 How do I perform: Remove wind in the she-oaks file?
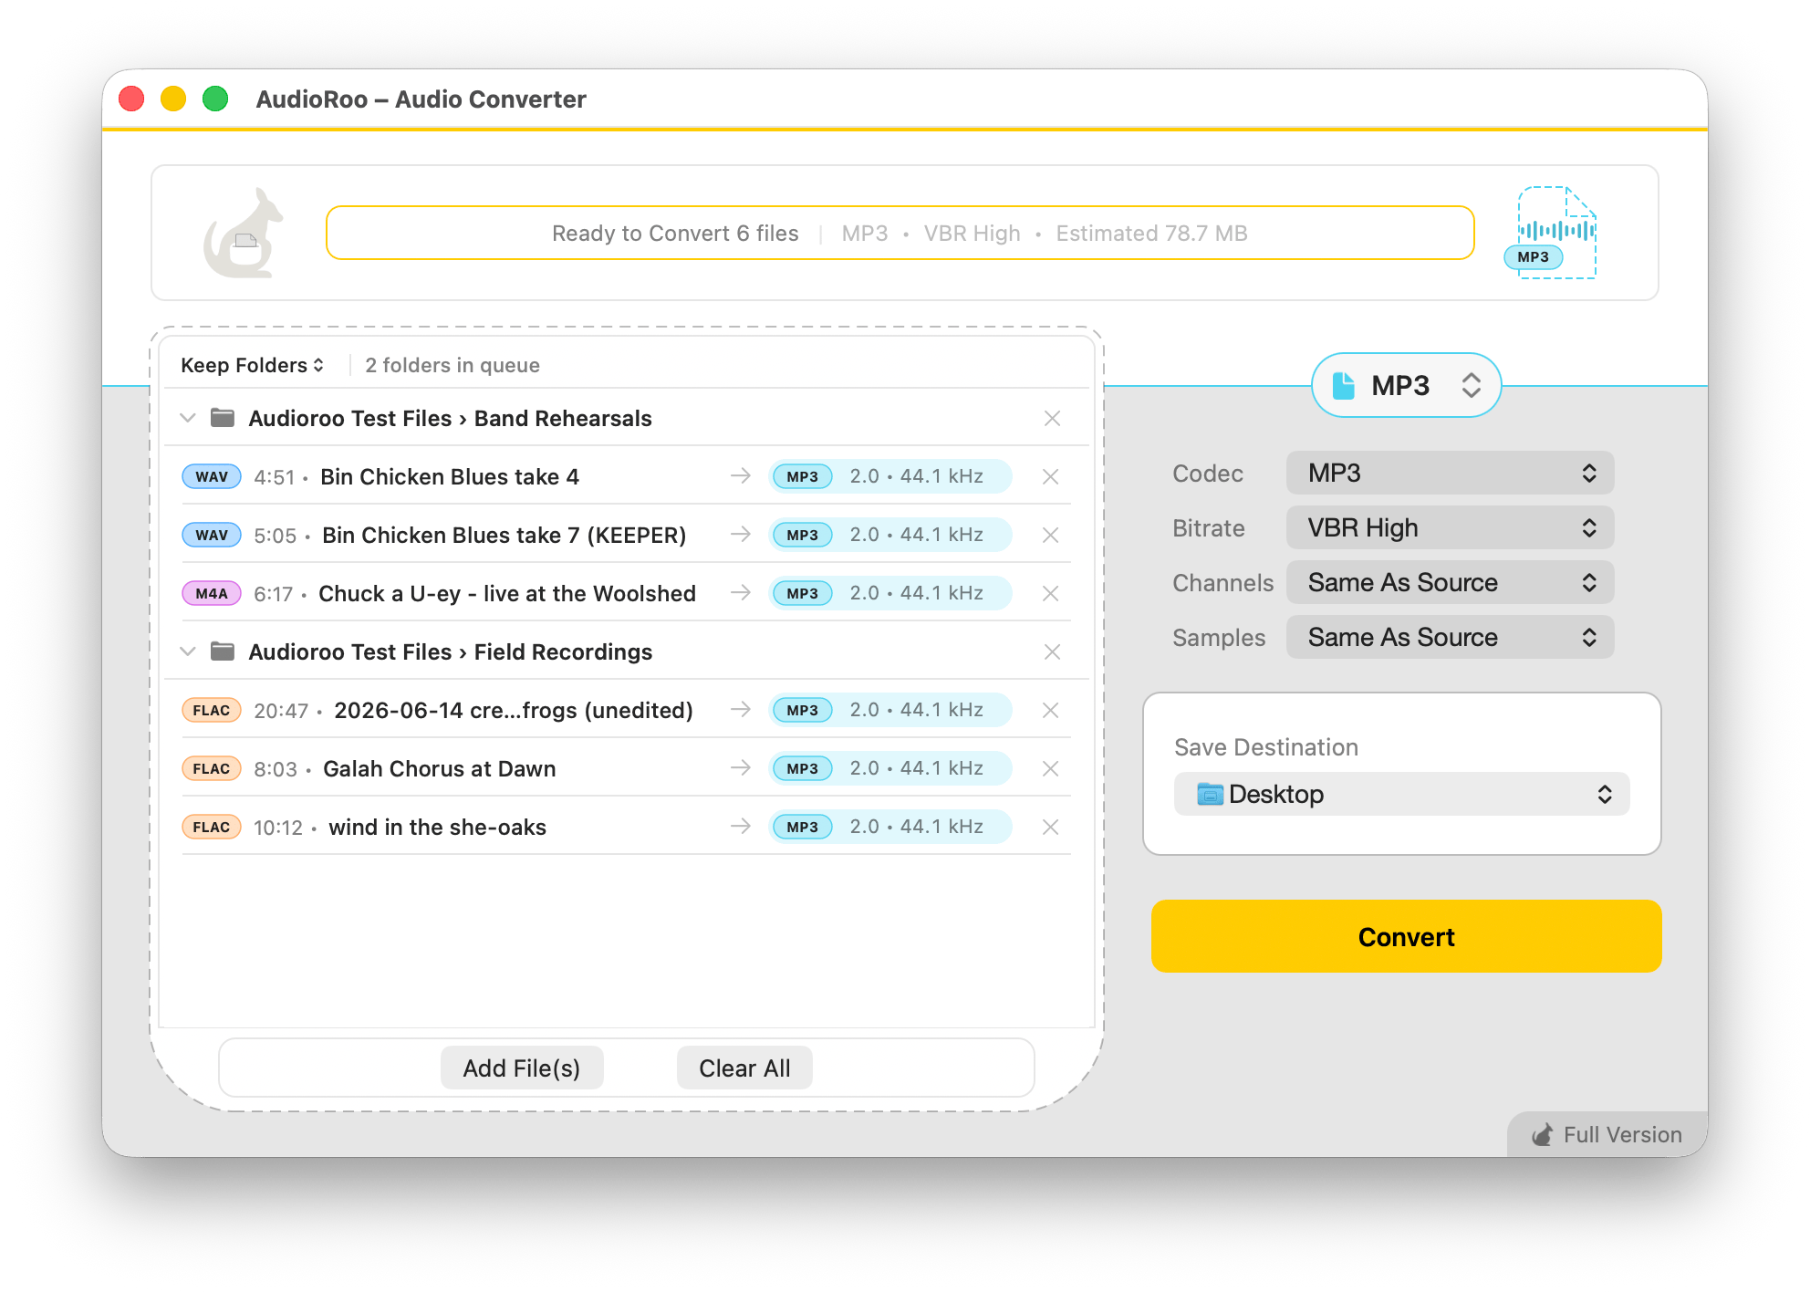pyautogui.click(x=1050, y=827)
